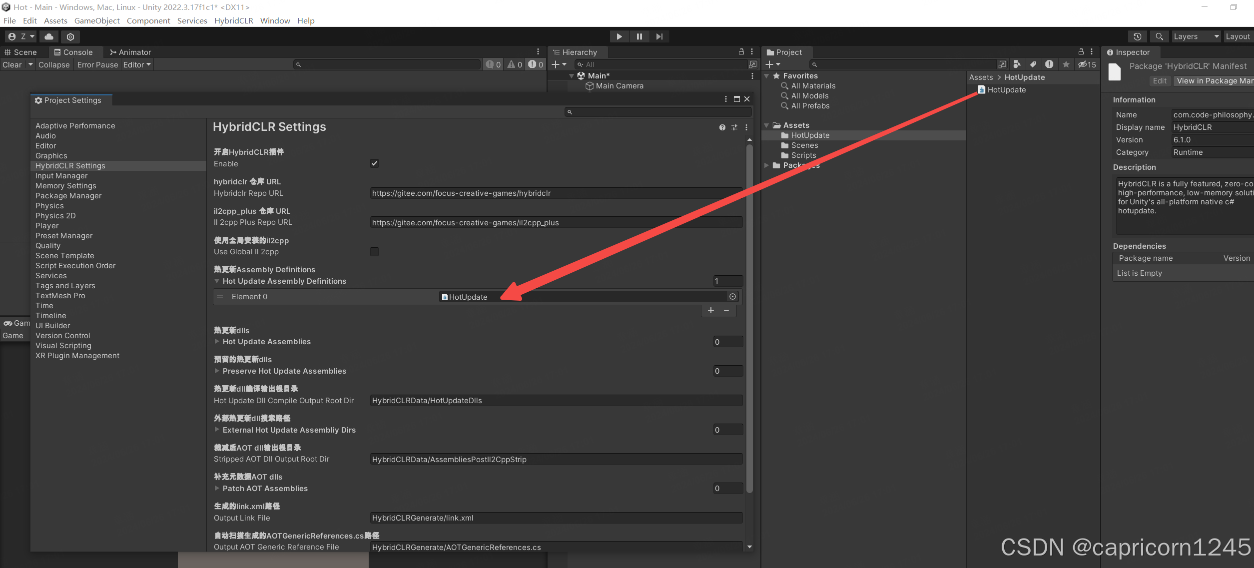
Task: Click the HybridCLR settings help icon
Action: 722,127
